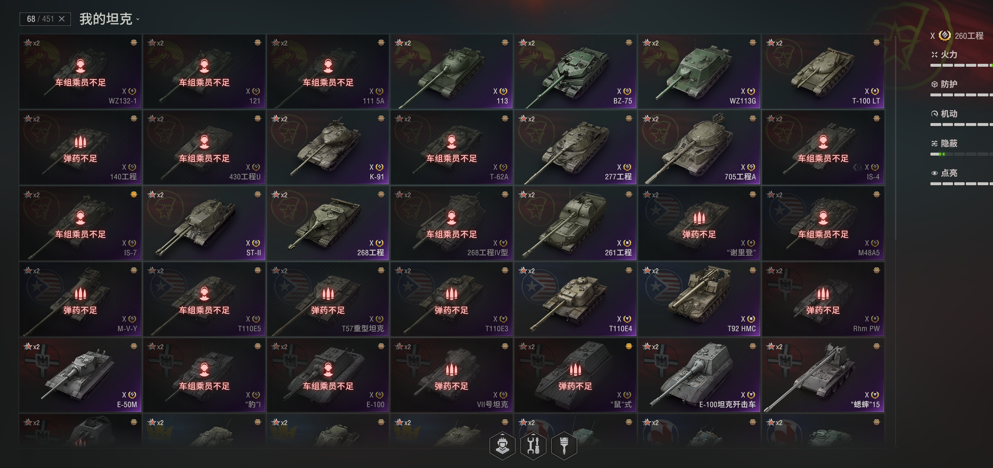Expand the 火力 firepower stat
The image size is (993, 468).
(x=961, y=59)
